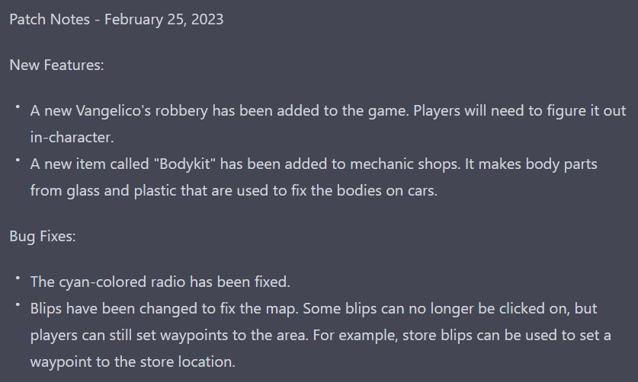This screenshot has height=382, width=638.
Task: Select the "New Features:" heading
Action: point(56,65)
